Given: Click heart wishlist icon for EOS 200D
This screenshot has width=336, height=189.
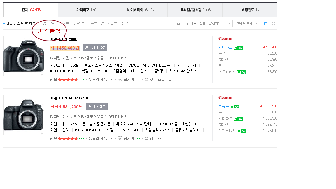Looking at the screenshot, I should pos(120,80).
